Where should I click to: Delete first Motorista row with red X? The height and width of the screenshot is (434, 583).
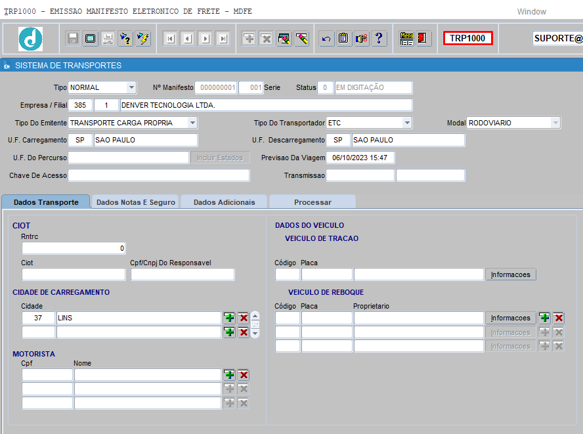(244, 375)
